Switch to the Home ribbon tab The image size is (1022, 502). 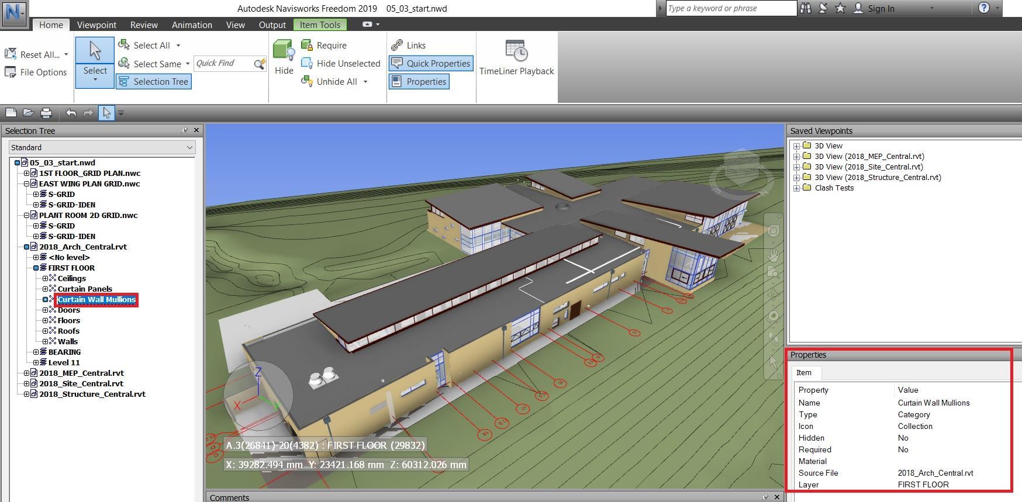point(51,25)
